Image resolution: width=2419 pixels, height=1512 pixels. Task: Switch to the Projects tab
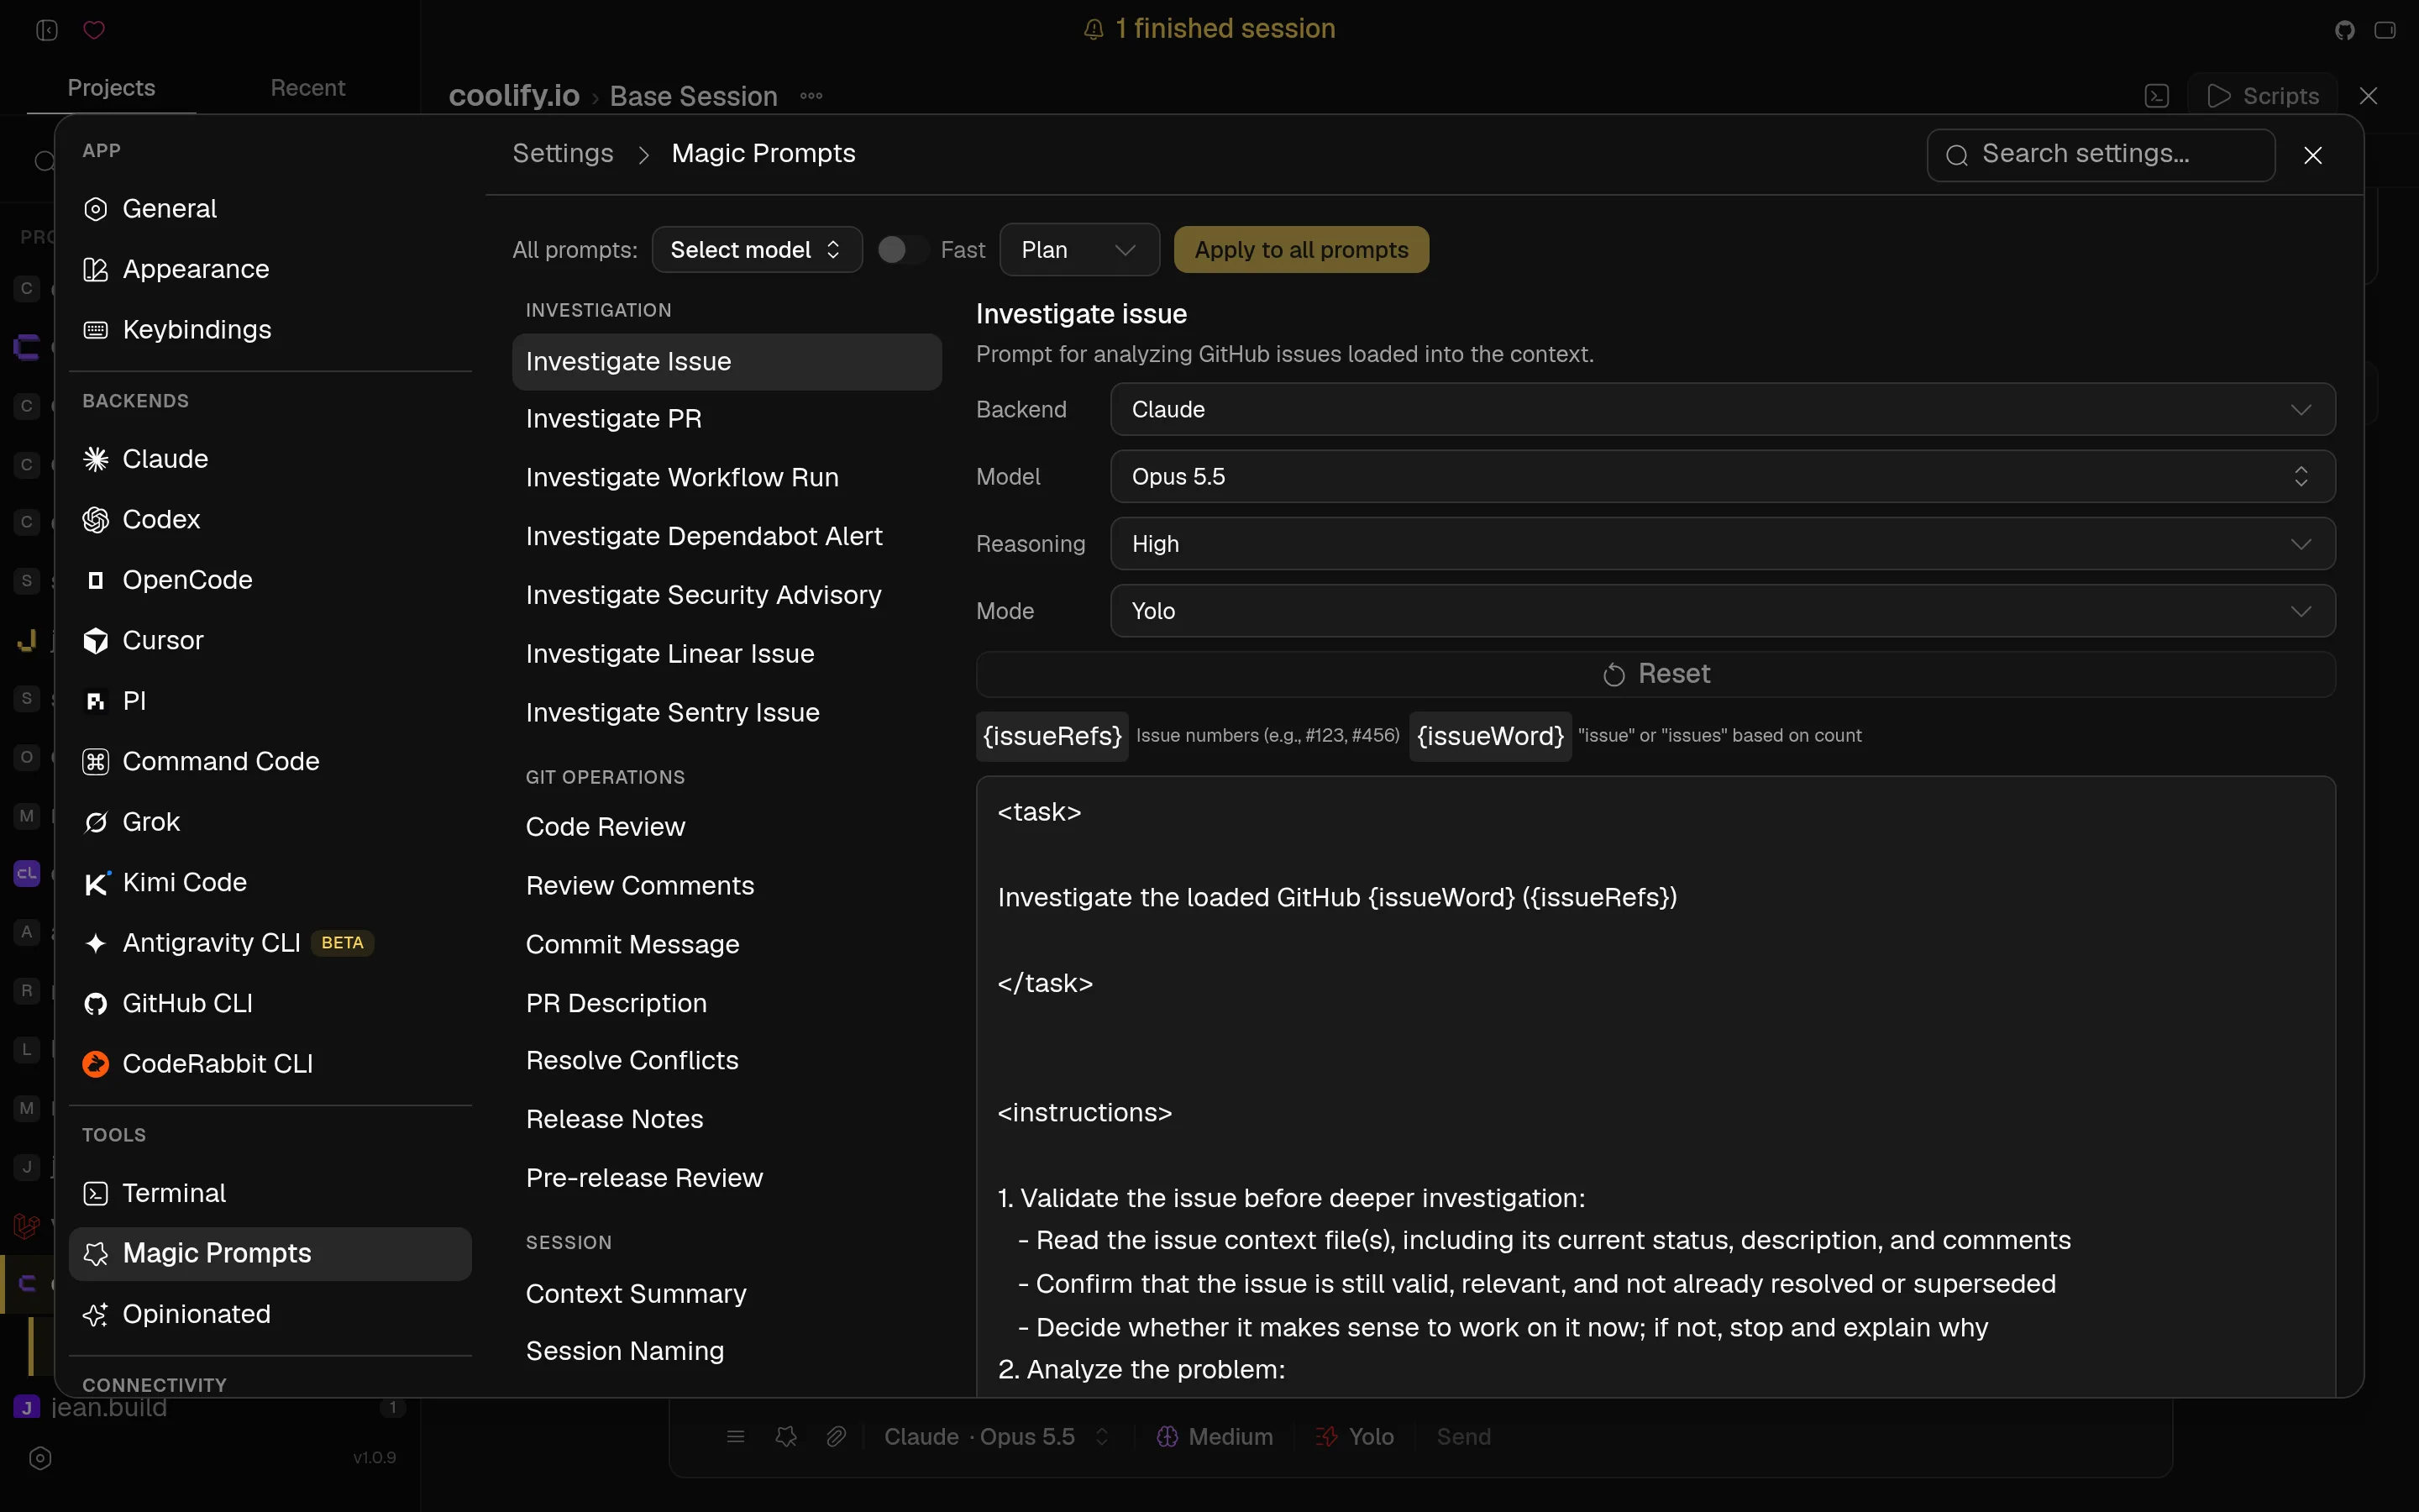coord(111,88)
